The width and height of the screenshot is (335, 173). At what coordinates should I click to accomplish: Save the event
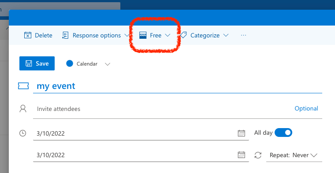37,63
